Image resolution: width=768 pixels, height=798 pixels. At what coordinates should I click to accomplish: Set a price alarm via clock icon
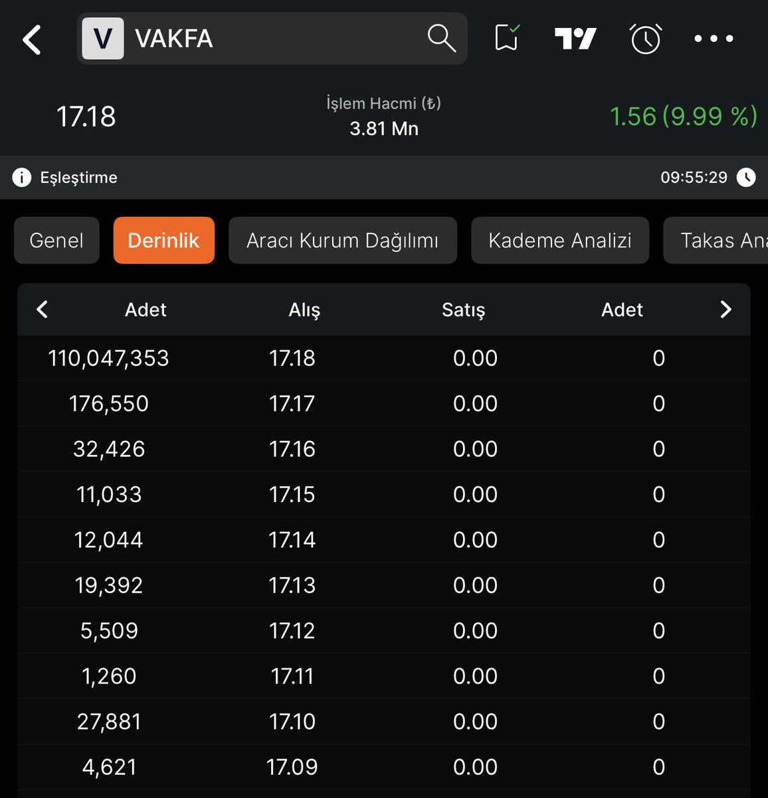[x=646, y=39]
